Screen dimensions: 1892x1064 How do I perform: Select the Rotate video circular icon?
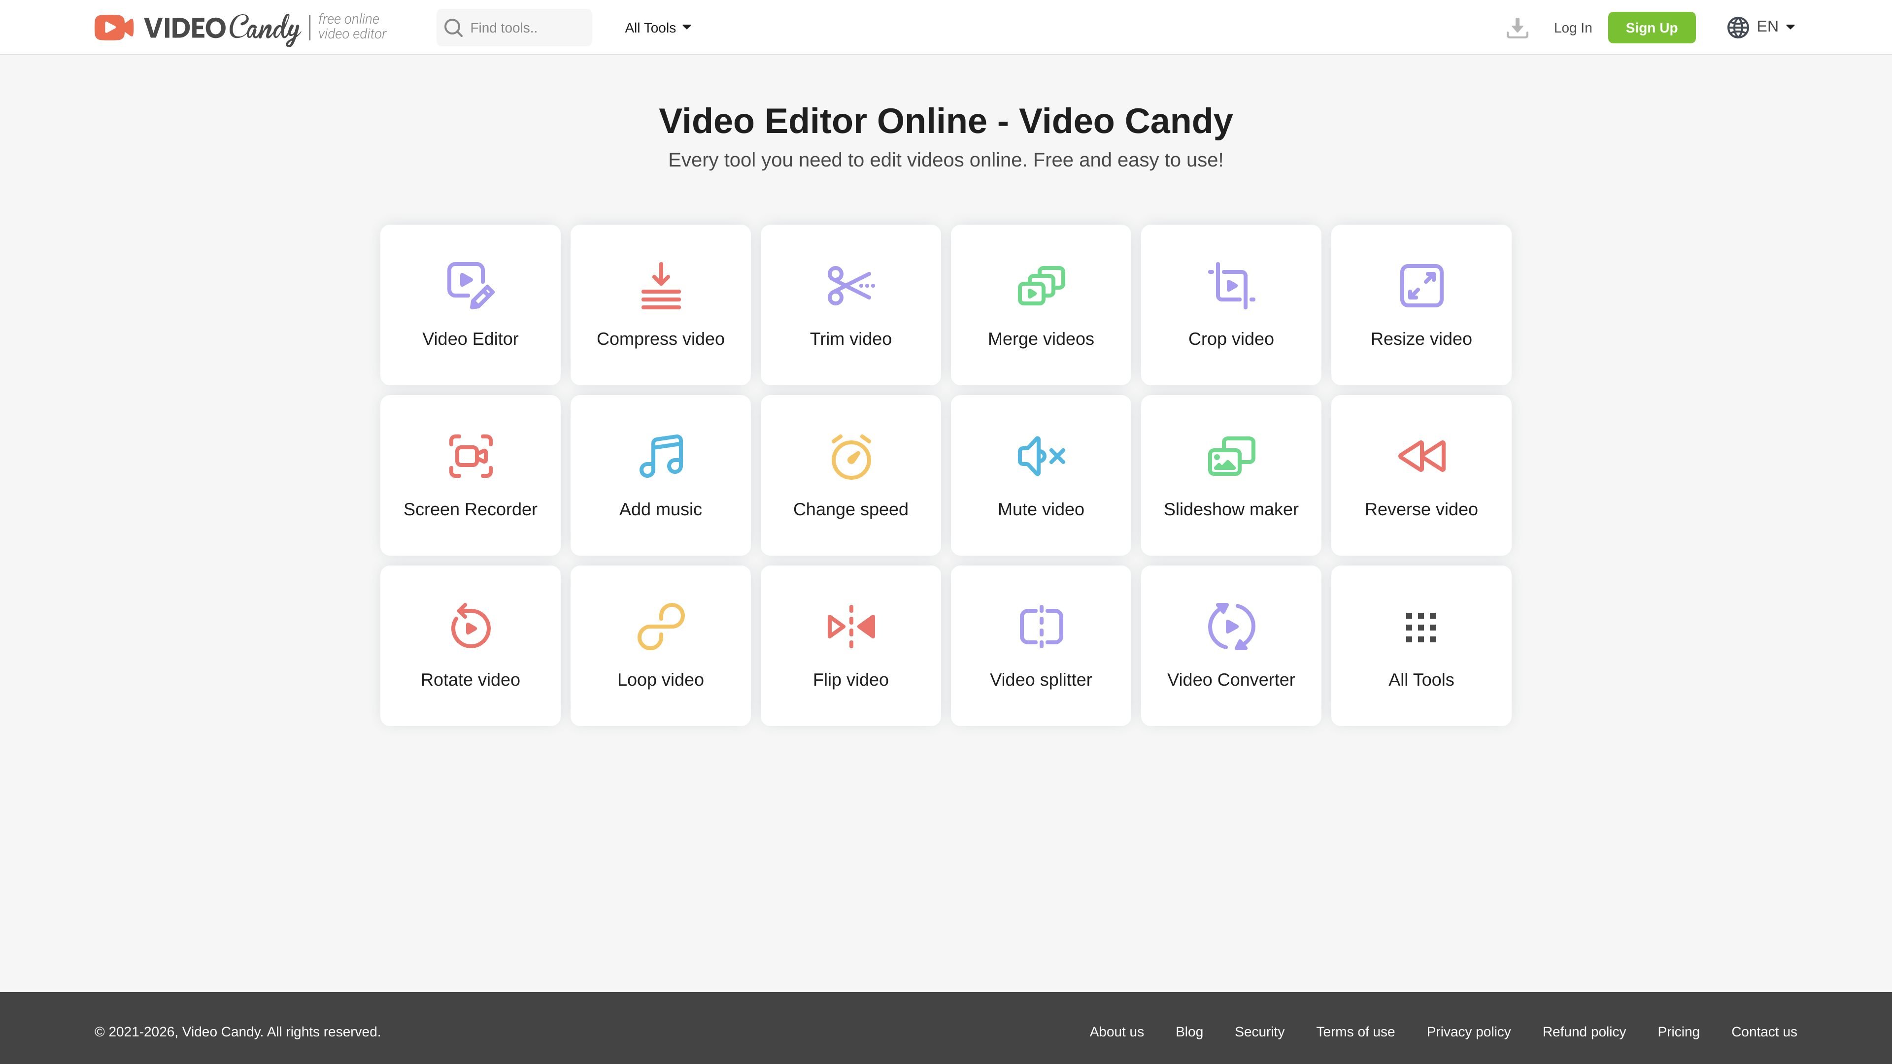[x=471, y=627]
